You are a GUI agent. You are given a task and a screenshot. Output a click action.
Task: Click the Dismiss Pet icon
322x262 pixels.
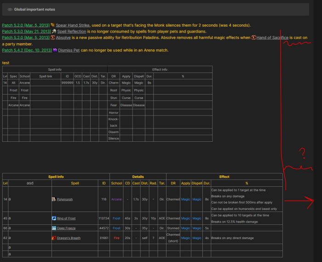[x=55, y=50]
